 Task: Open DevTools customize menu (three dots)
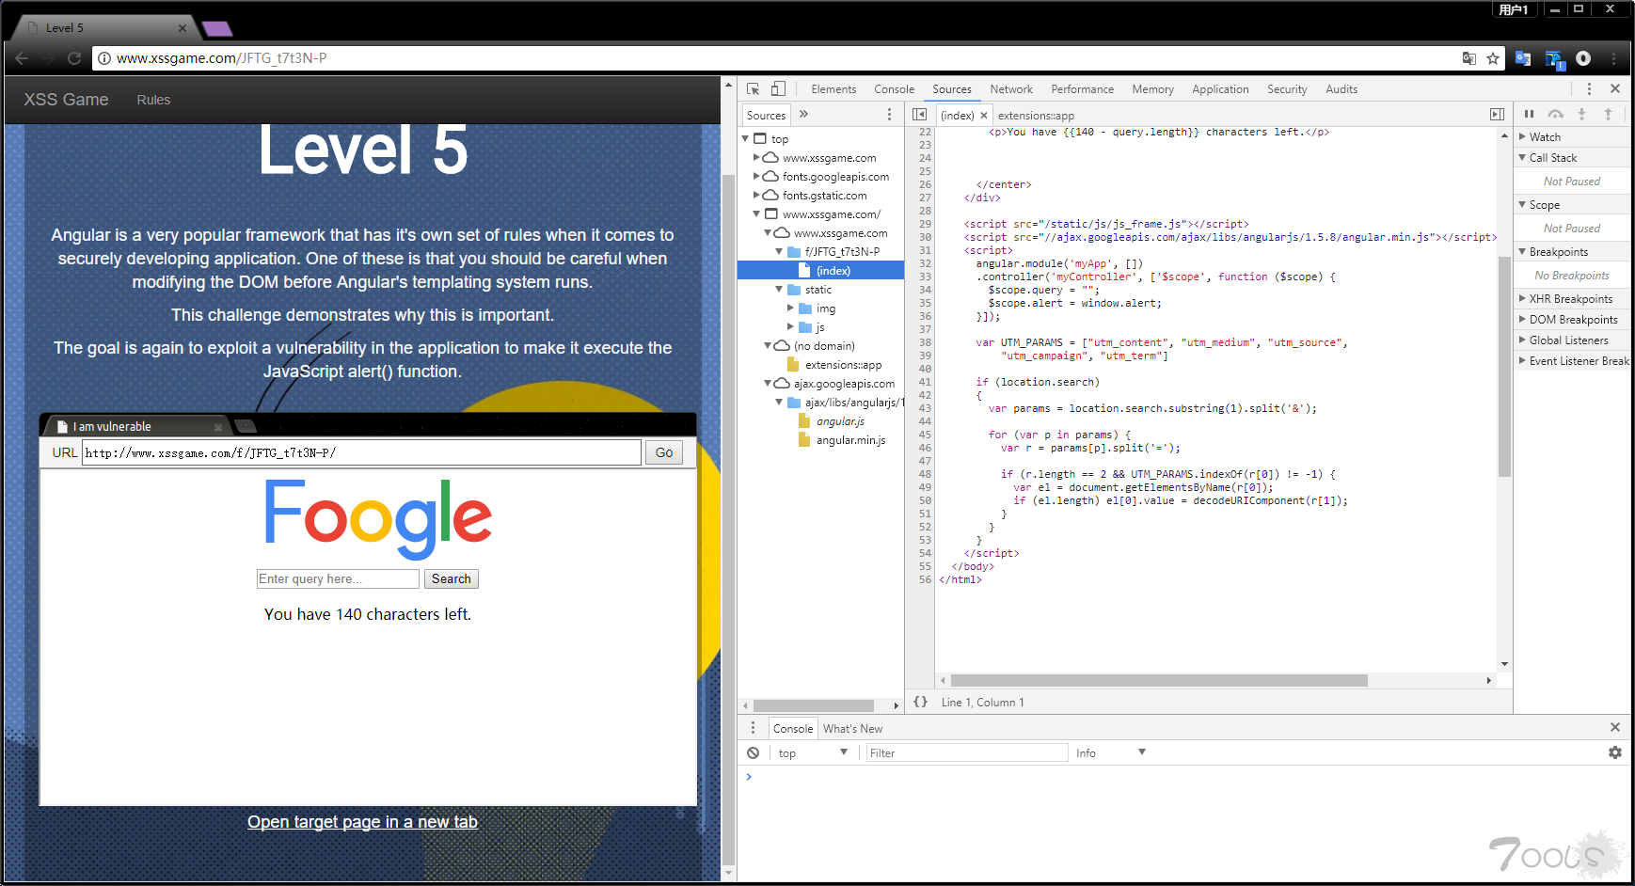click(x=1589, y=88)
